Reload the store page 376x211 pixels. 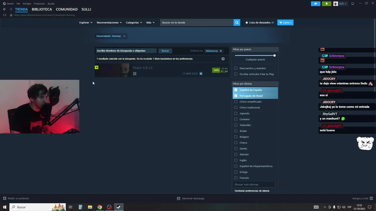coord(4,15)
